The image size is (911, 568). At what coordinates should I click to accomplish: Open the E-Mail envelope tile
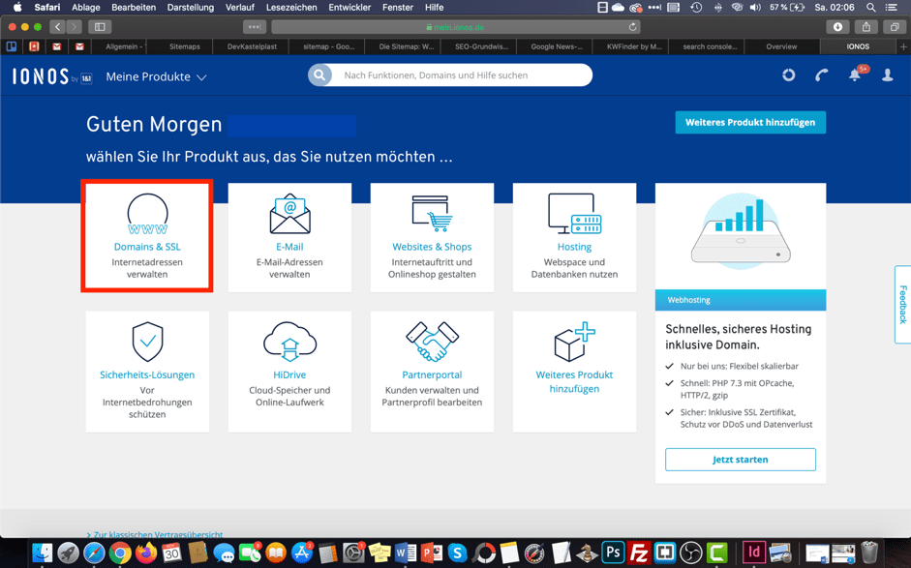click(289, 216)
